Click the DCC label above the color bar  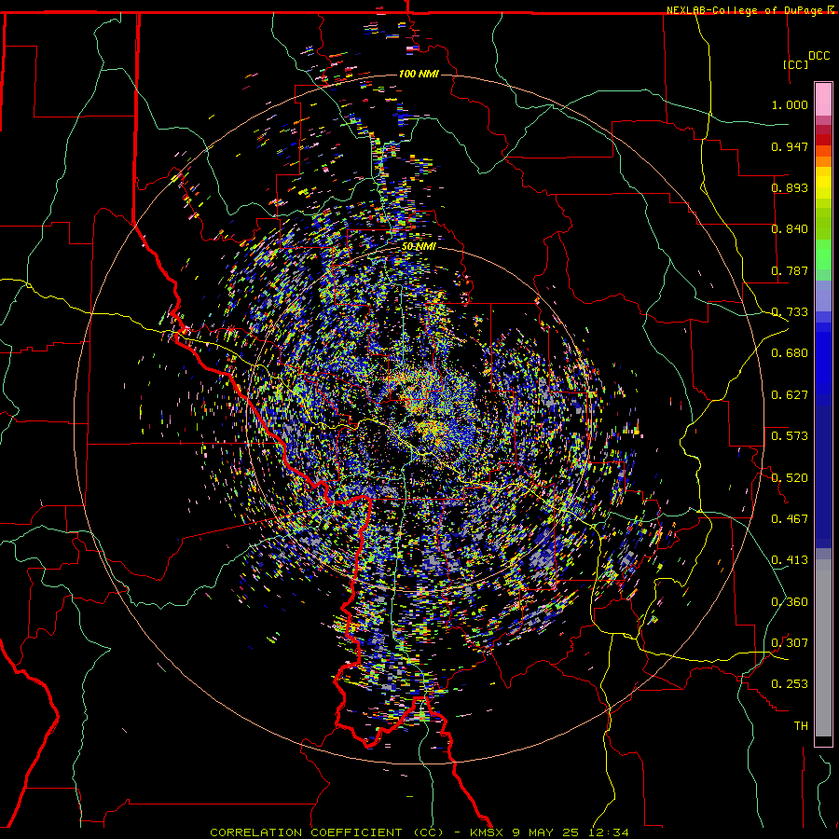[x=818, y=56]
